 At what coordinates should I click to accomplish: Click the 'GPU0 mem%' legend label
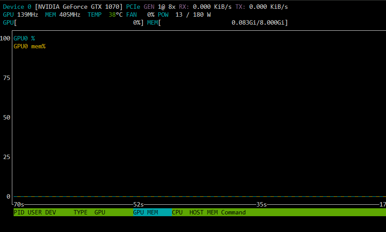29,46
